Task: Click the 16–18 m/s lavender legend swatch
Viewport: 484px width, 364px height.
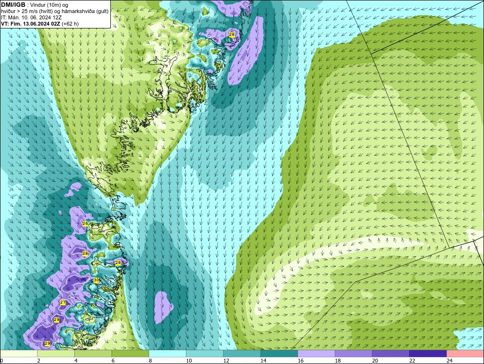Action: pyautogui.click(x=317, y=353)
